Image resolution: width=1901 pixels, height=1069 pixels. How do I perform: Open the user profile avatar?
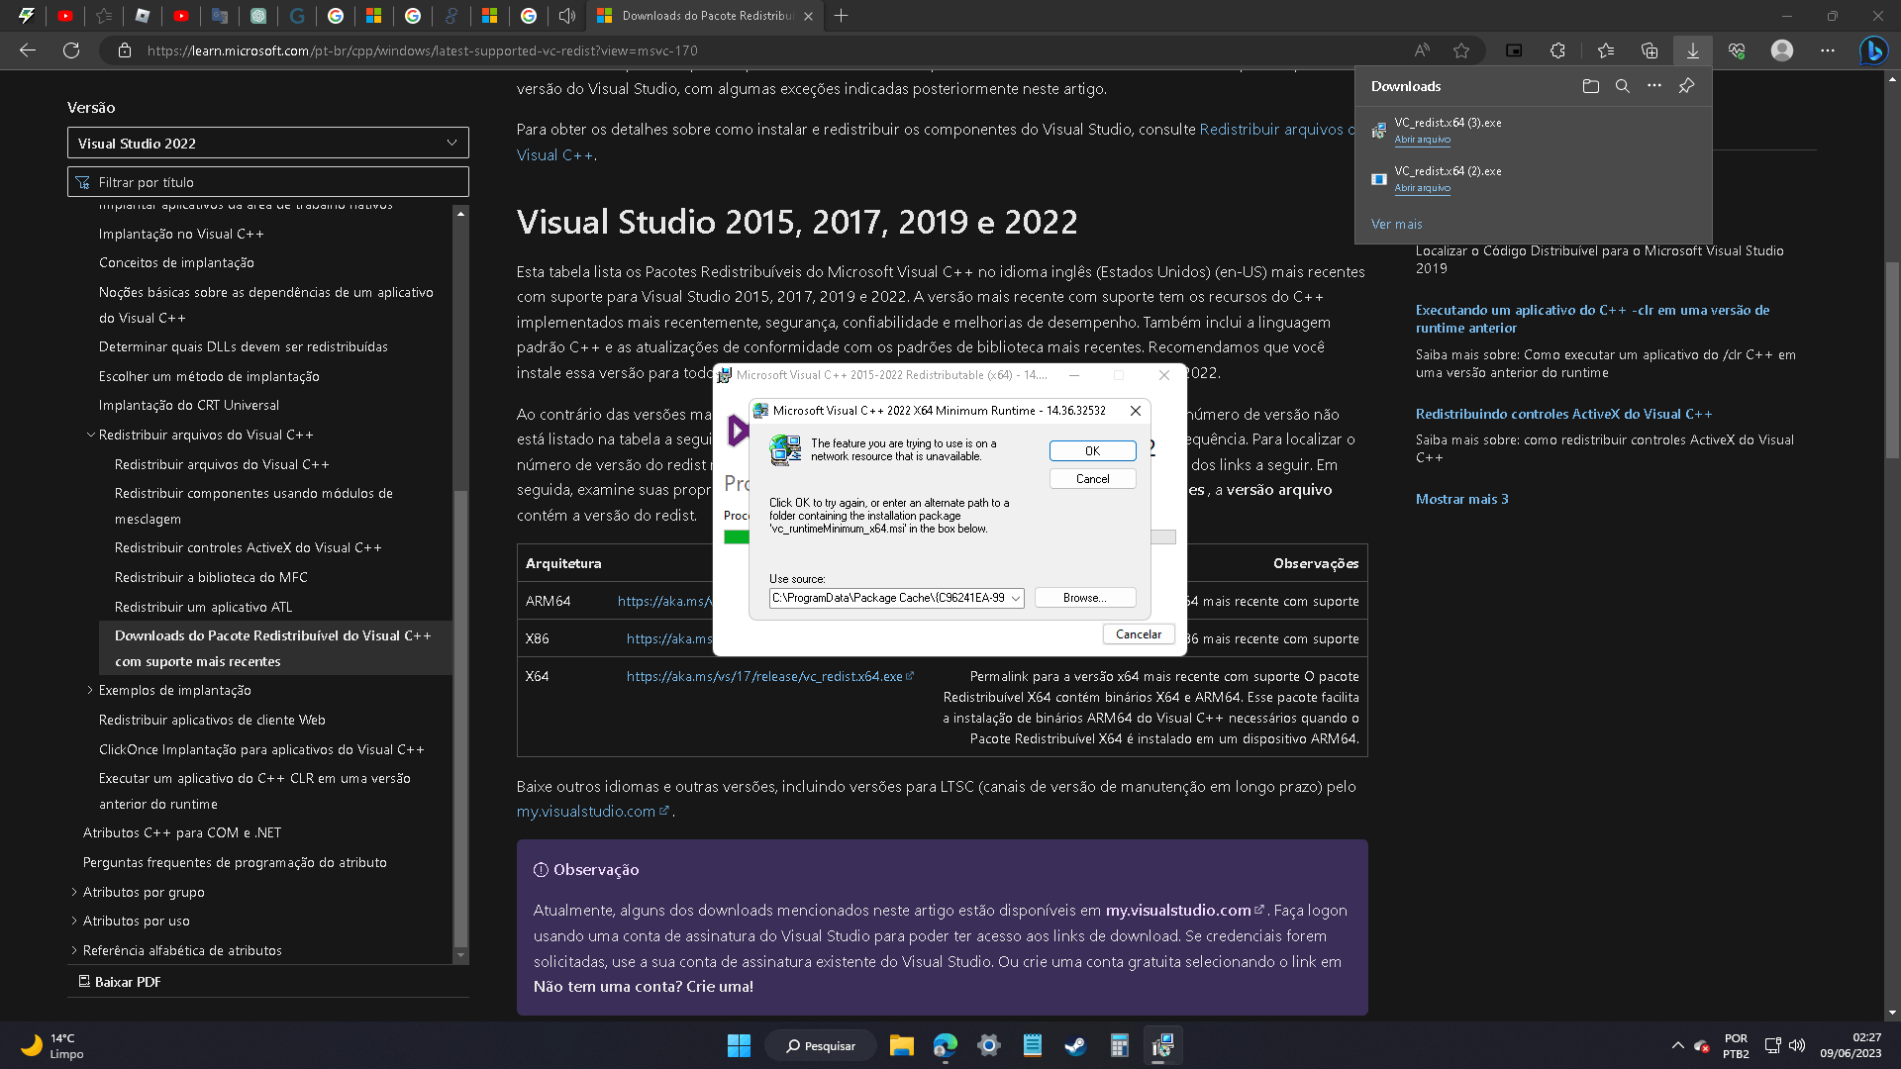(x=1782, y=50)
